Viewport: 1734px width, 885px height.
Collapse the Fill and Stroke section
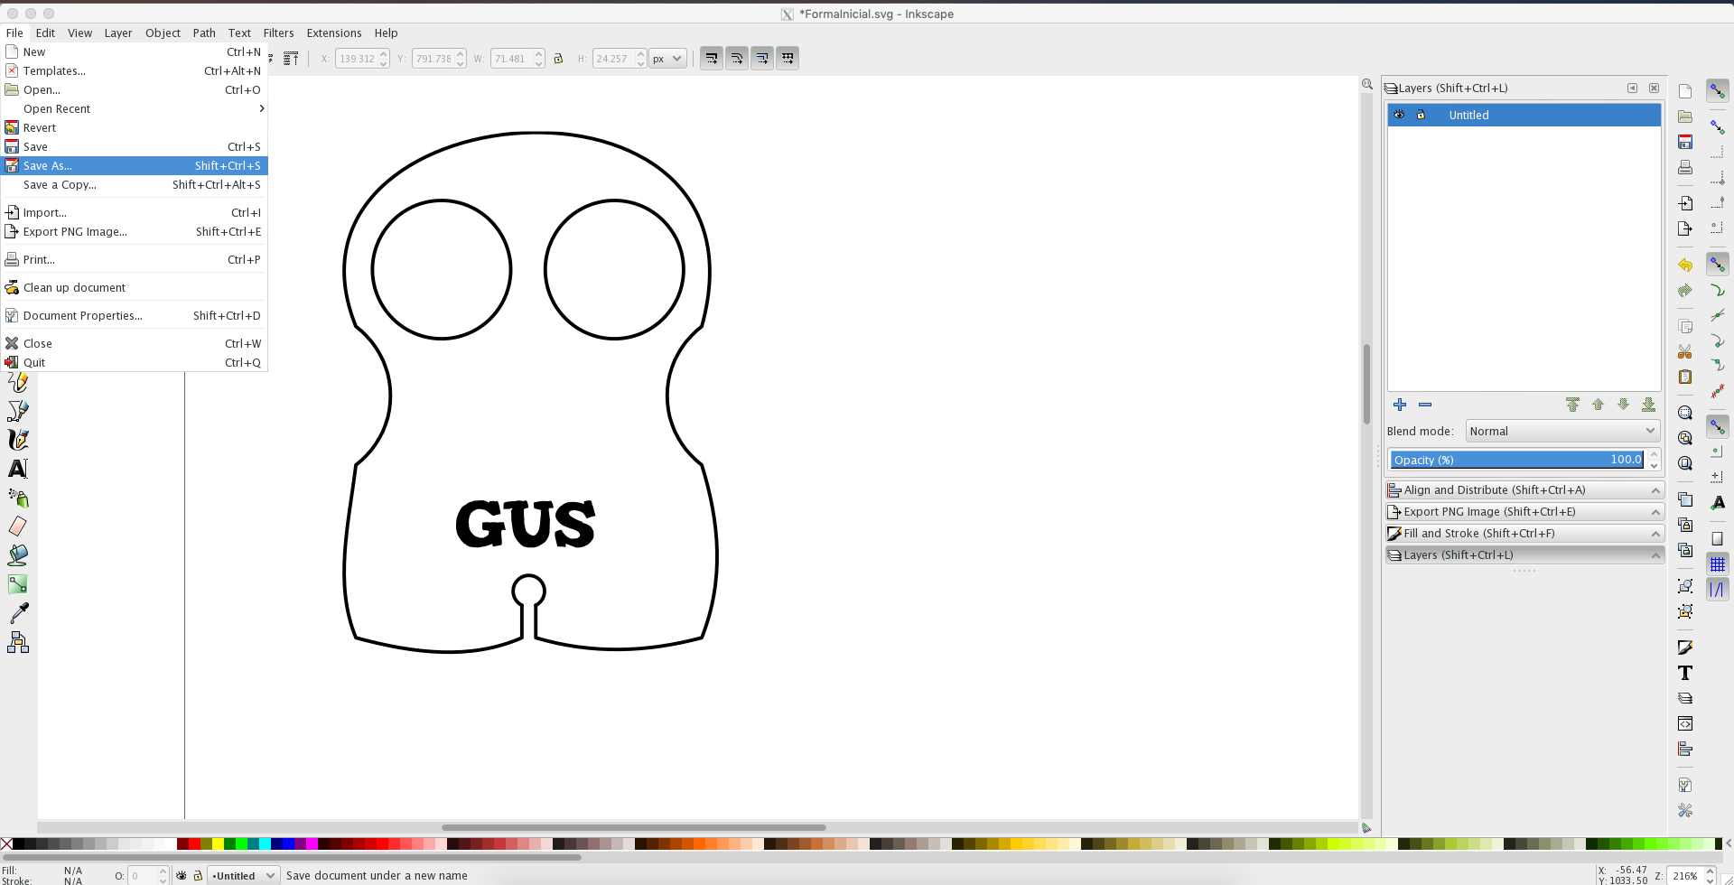click(x=1655, y=533)
